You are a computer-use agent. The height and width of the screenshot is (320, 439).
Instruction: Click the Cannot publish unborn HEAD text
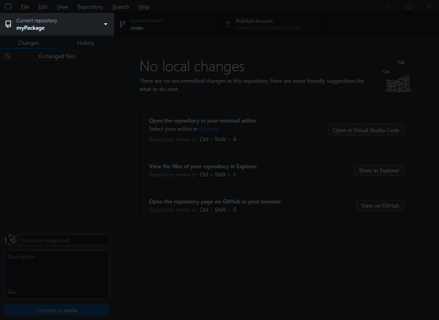(x=268, y=28)
